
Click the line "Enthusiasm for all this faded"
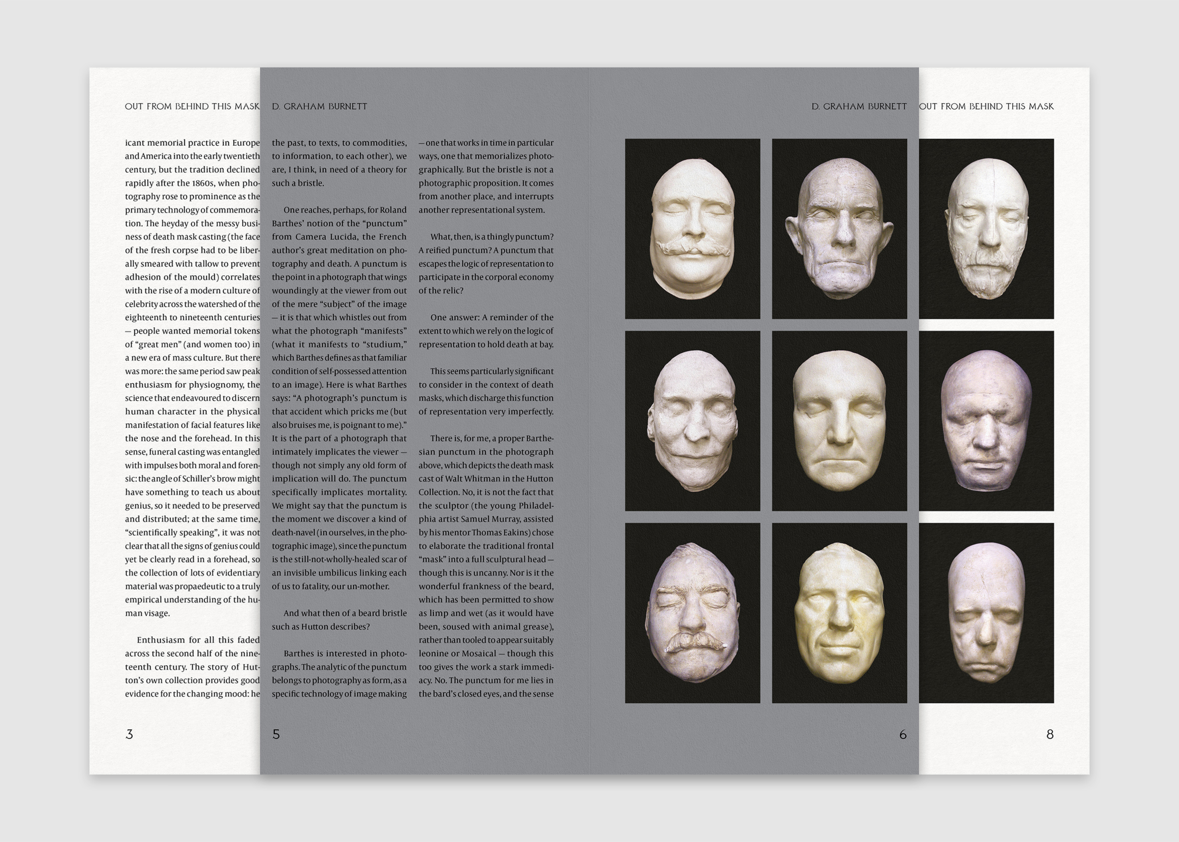point(198,640)
